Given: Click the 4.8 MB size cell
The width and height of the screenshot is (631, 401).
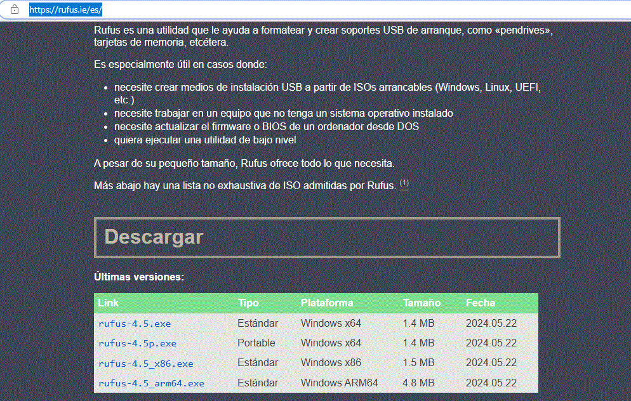Looking at the screenshot, I should coord(418,383).
